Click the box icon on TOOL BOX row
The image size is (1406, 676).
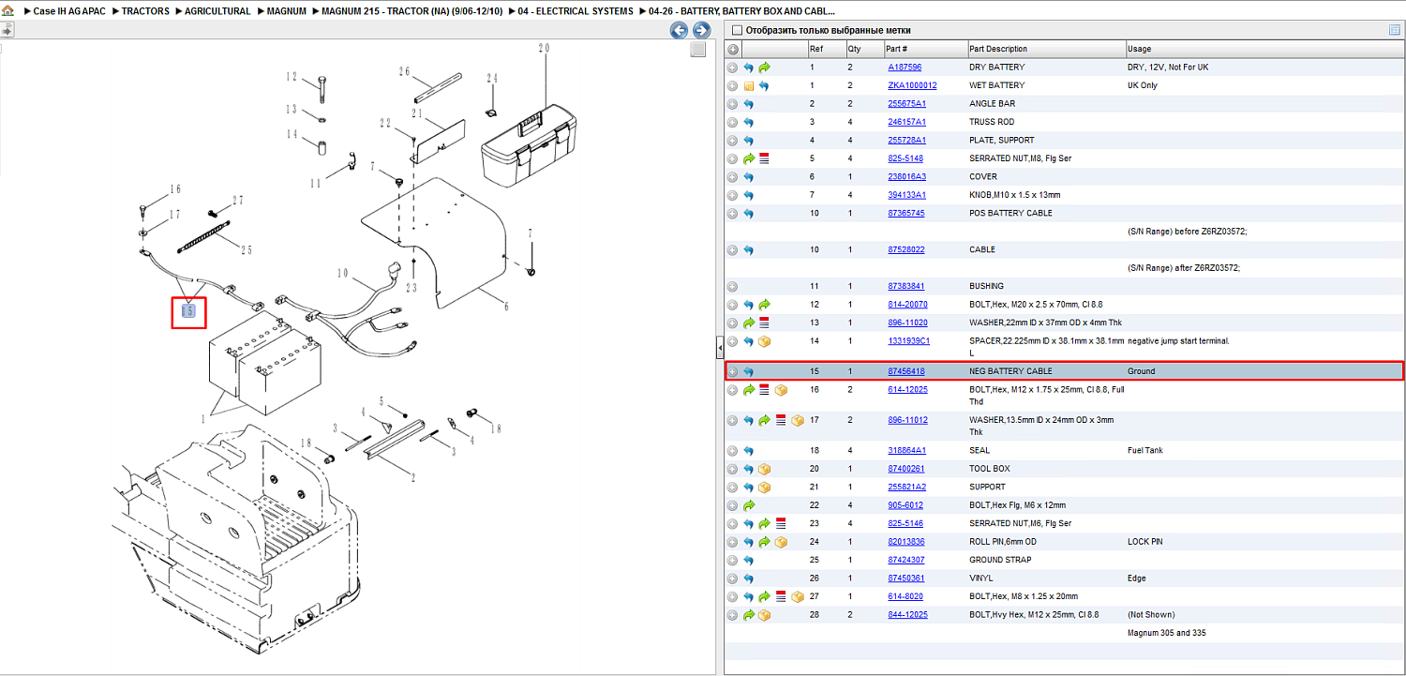pos(765,469)
